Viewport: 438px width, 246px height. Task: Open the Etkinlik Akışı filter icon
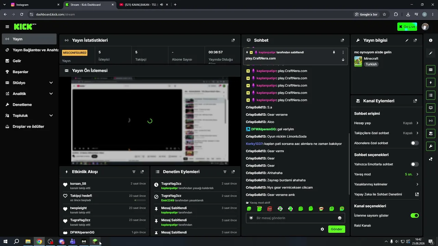[134, 172]
